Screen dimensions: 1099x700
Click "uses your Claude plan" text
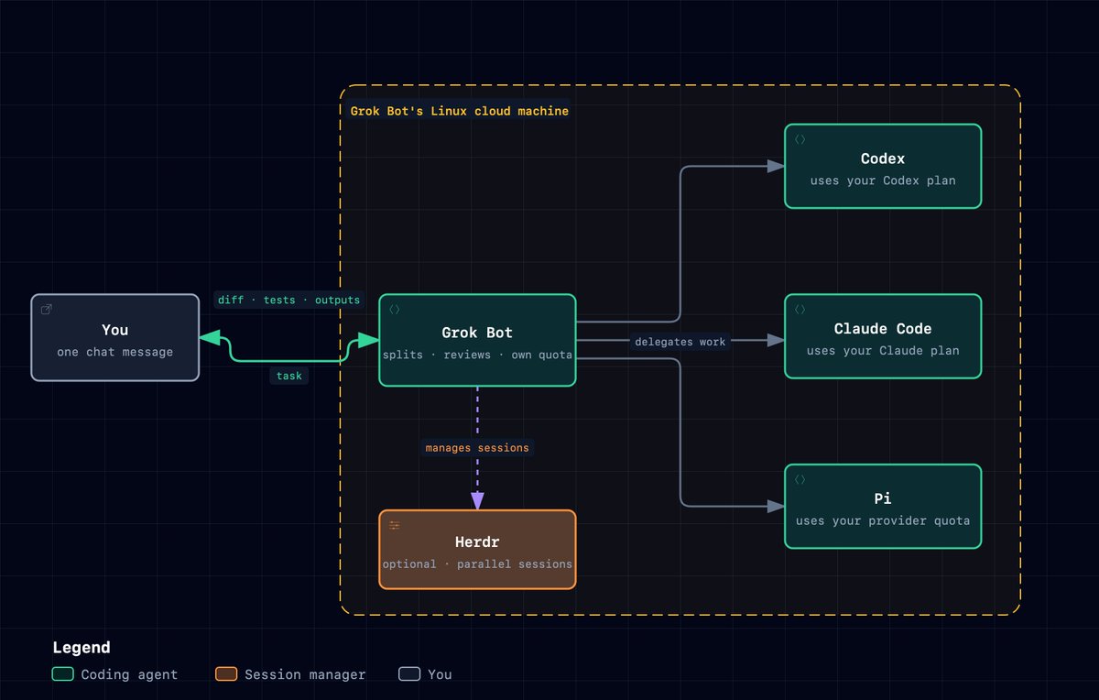[883, 351]
